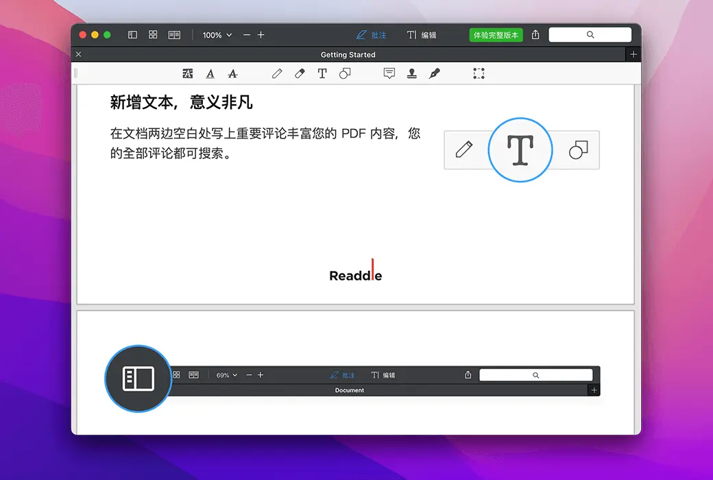Select the shapes tool

[x=345, y=73]
